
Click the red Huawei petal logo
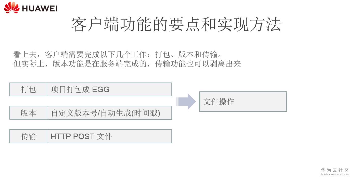tap(12, 8)
